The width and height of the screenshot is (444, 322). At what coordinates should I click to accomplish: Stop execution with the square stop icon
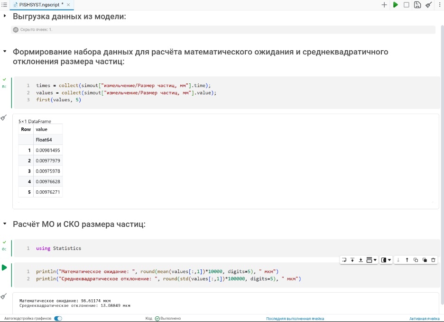point(406,5)
